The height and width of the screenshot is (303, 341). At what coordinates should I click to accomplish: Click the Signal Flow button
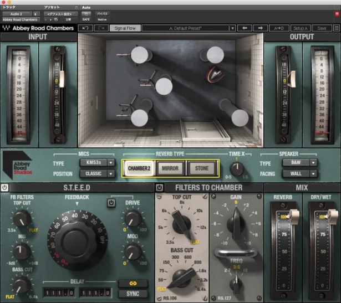(125, 28)
